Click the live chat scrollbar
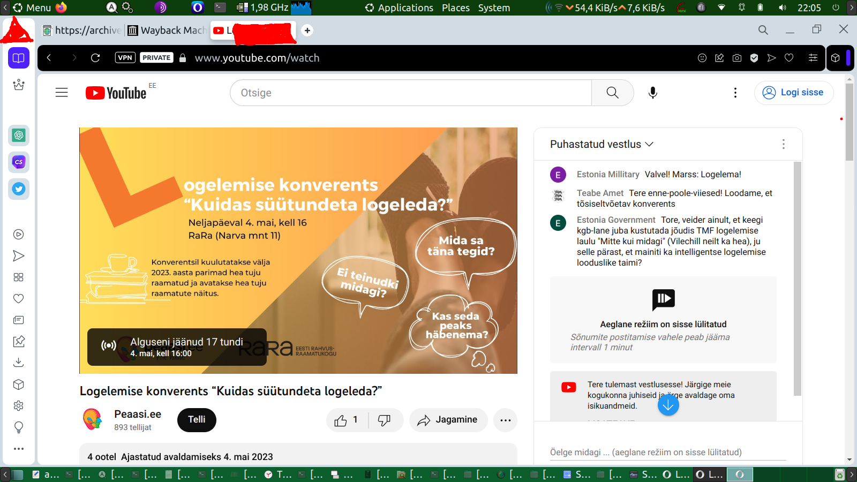The image size is (857, 482). tap(798, 278)
